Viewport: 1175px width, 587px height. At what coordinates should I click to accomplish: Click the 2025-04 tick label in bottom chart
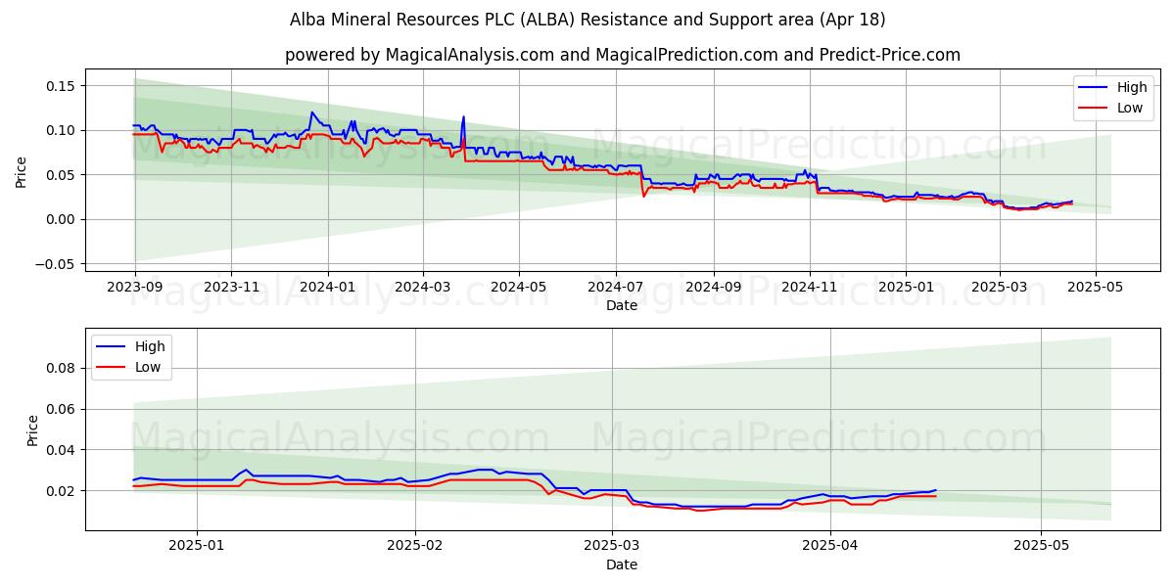tap(830, 547)
